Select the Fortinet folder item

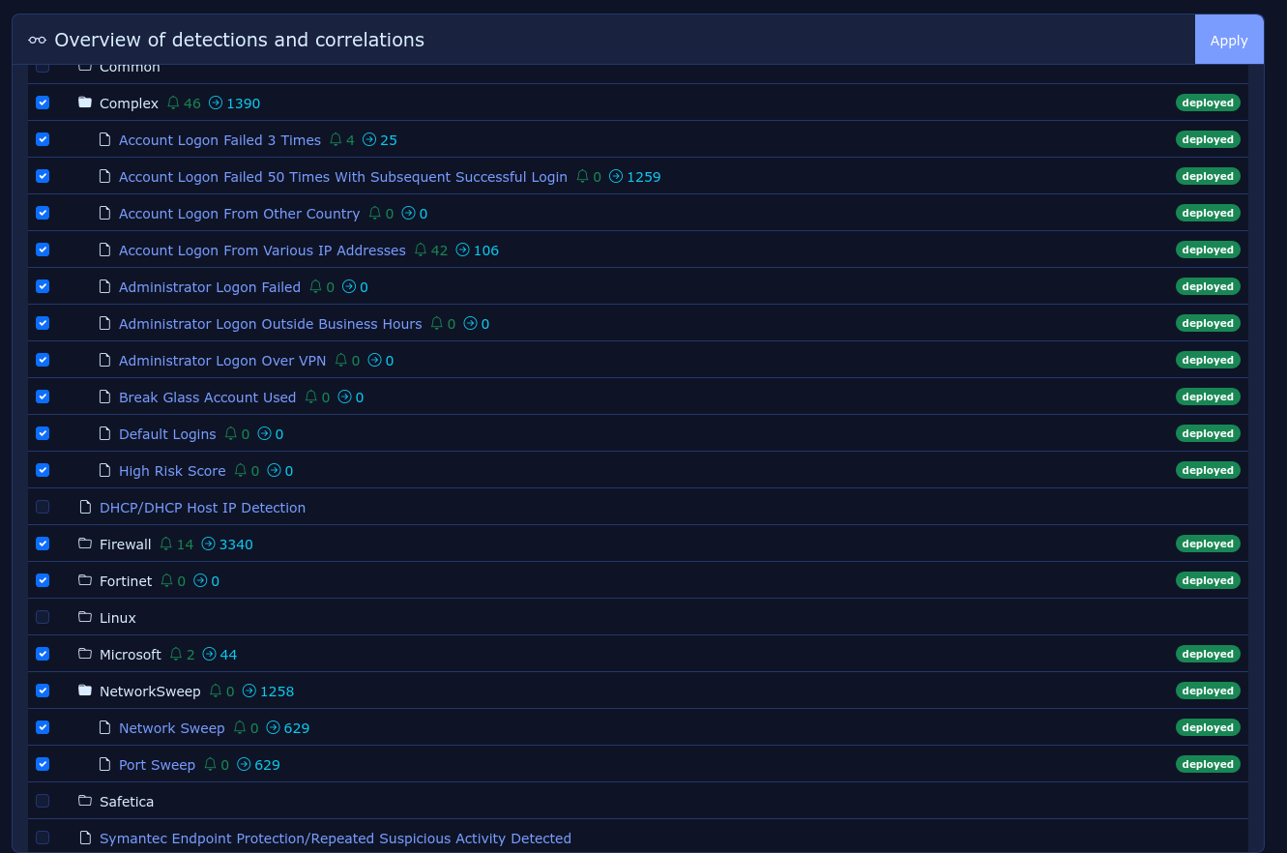(x=126, y=581)
